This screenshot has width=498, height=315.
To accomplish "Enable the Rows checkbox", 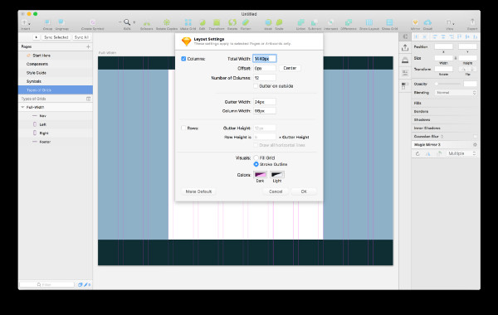I will pyautogui.click(x=183, y=128).
